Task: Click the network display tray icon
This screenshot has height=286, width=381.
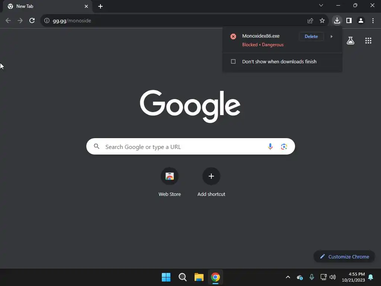Action: [x=323, y=277]
